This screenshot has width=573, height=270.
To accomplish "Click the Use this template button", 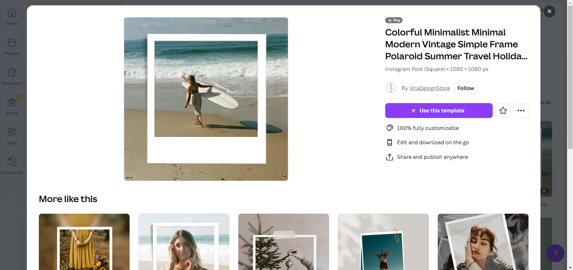I will [439, 111].
